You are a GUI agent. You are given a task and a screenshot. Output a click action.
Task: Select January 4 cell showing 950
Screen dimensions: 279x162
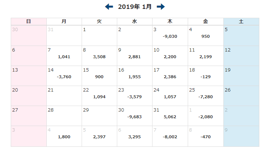(206, 36)
